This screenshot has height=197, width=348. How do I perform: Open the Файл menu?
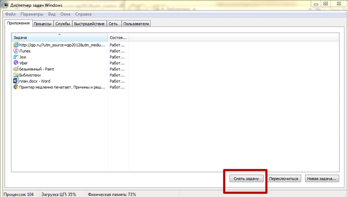[10, 14]
